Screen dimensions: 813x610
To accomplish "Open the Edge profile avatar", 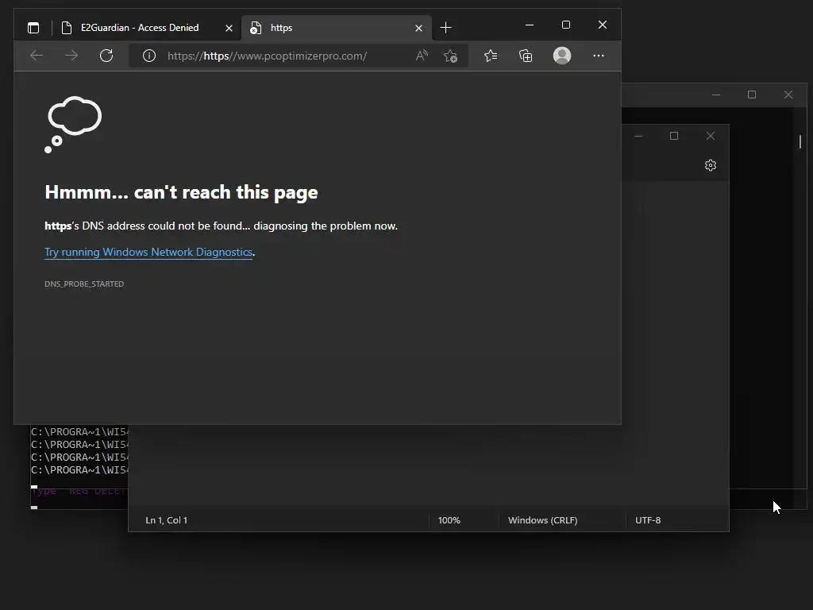I will pos(562,56).
